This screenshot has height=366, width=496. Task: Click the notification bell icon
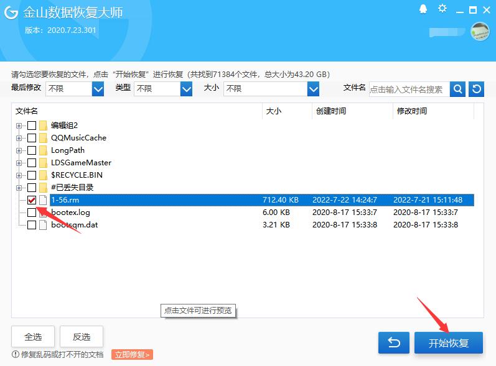click(423, 9)
